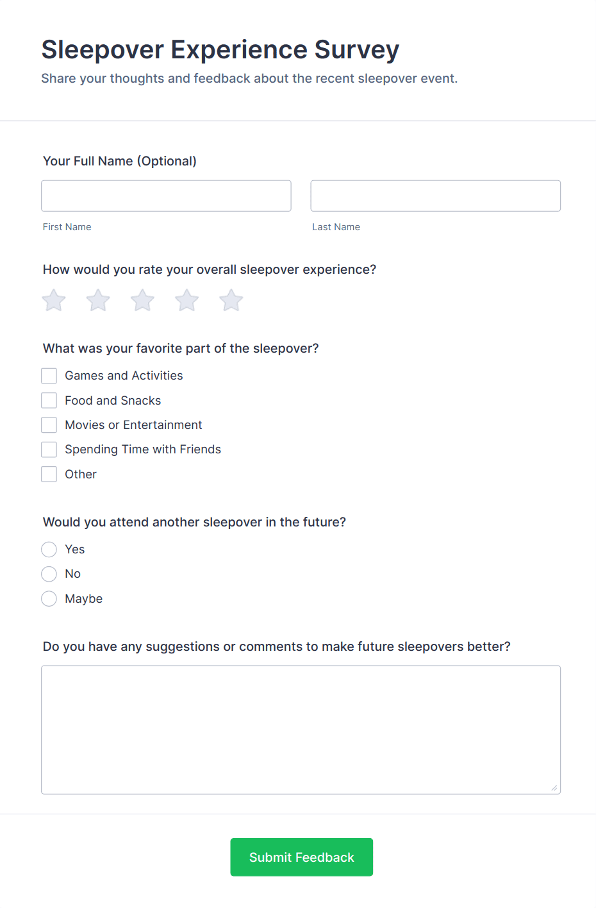Focus the Last Name input
Image resolution: width=596 pixels, height=908 pixels.
click(x=435, y=196)
